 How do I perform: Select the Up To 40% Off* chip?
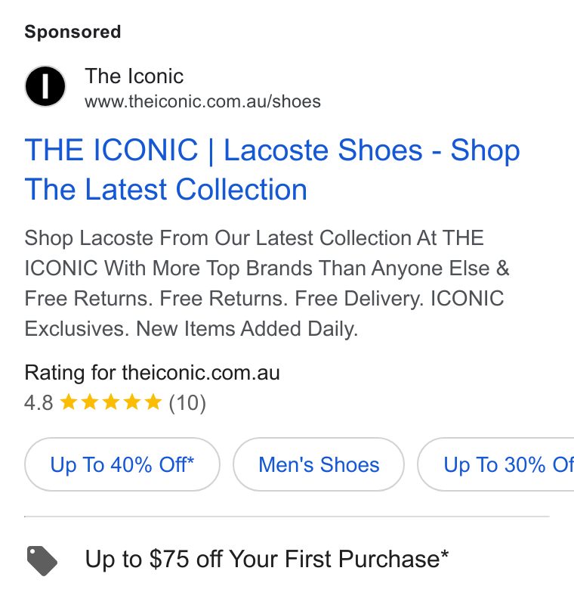click(122, 464)
